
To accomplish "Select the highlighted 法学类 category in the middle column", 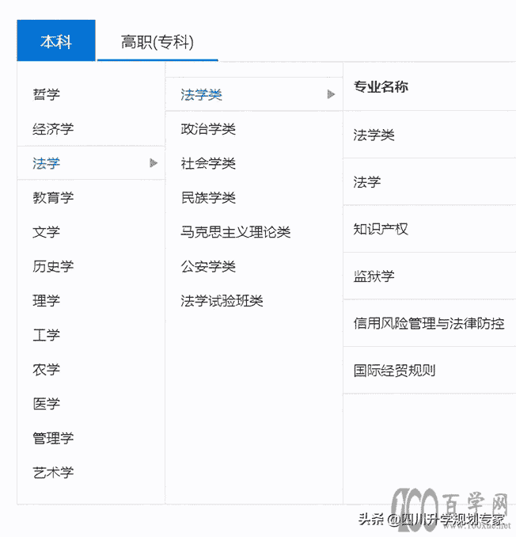I will point(254,94).
